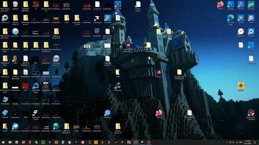The width and height of the screenshot is (259, 145).
Task: Open the Minecraft creeper taskbar icon
Action: click(x=43, y=142)
